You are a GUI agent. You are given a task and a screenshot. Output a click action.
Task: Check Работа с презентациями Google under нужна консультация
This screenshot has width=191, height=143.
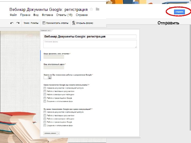(x=45, y=122)
